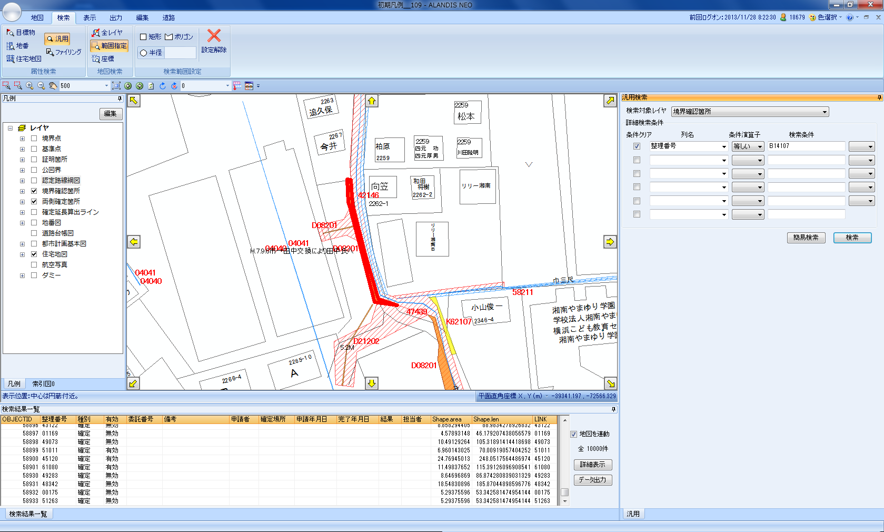
Task: Expand the 境界確認箇所 tree node
Action: pyautogui.click(x=22, y=191)
